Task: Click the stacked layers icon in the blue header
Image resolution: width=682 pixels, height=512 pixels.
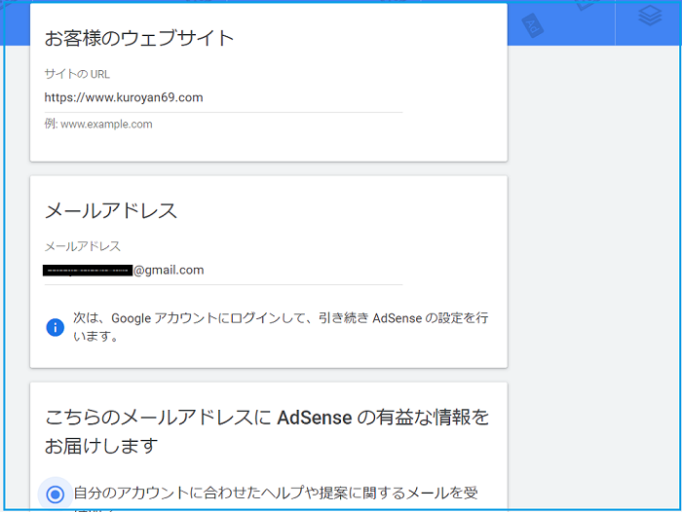Action: point(650,17)
